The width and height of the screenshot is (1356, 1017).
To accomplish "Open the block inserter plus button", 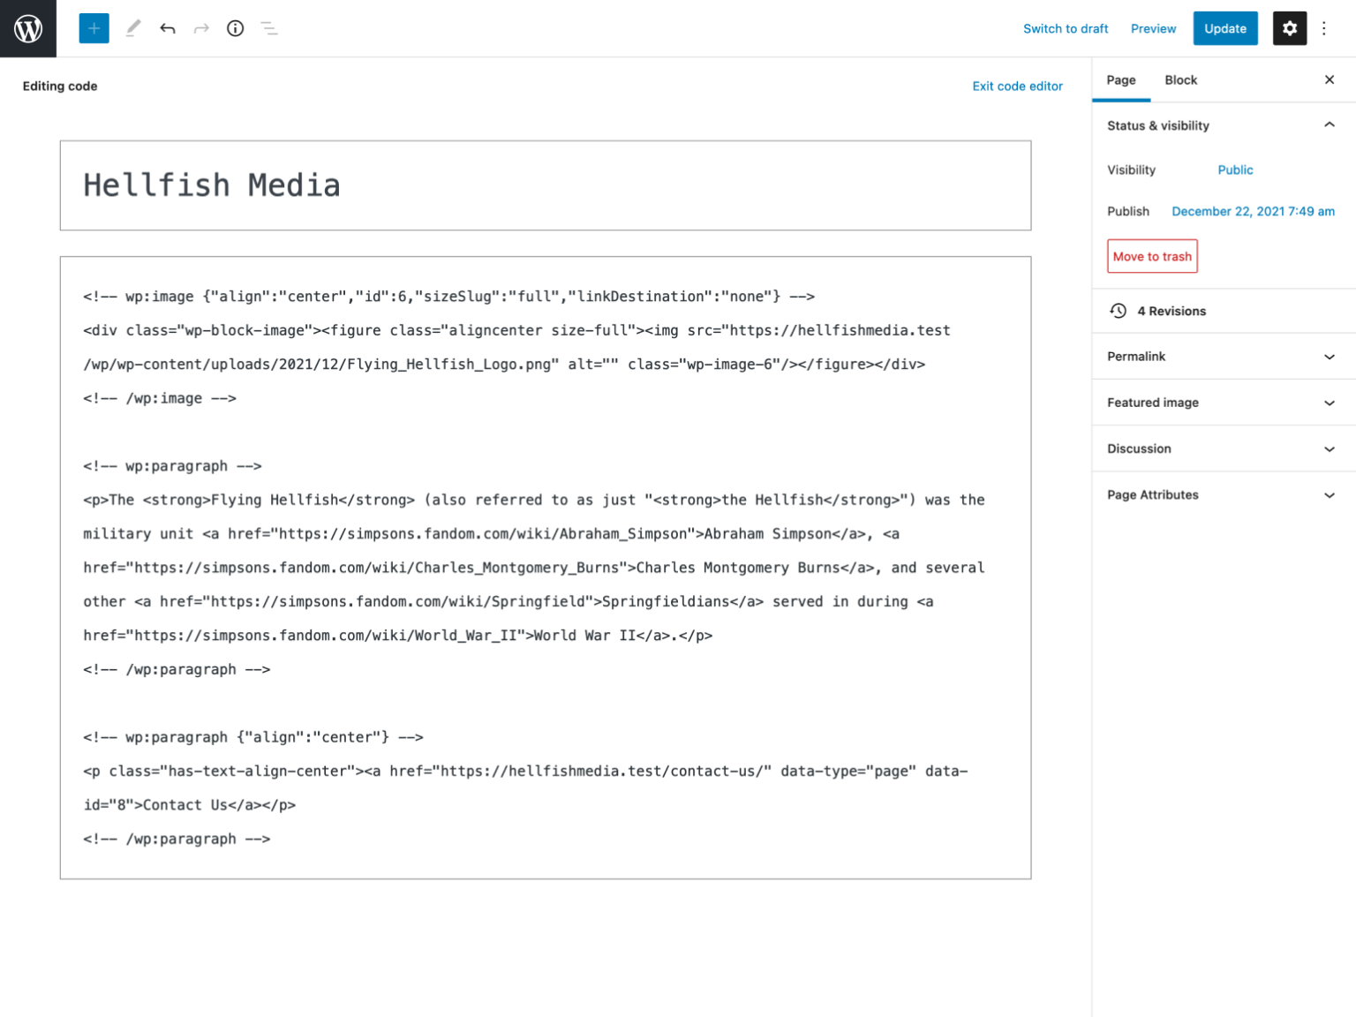I will [94, 28].
